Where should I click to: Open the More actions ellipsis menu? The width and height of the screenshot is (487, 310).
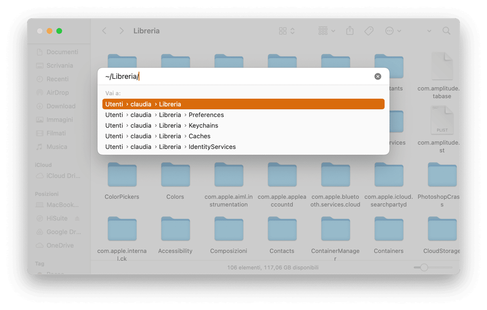[393, 31]
